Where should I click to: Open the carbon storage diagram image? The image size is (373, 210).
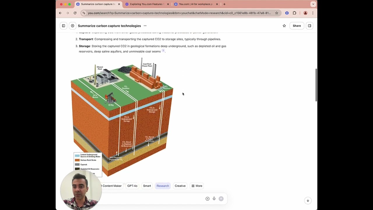pyautogui.click(x=122, y=117)
